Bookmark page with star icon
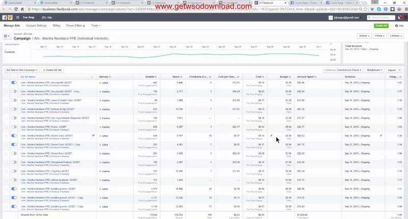The width and height of the screenshot is (408, 219). pos(365,9)
